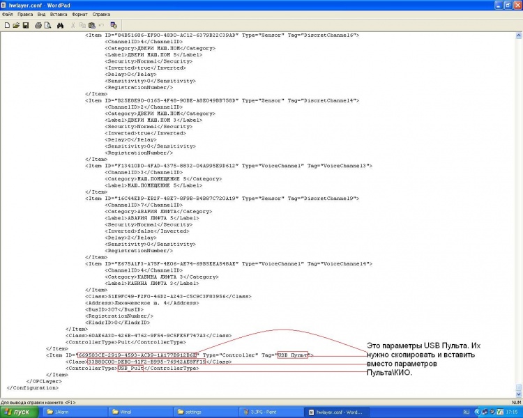Viewport: 523px width, 418px height.
Task: Insert date and time via the toolbar icon
Action: point(114,25)
